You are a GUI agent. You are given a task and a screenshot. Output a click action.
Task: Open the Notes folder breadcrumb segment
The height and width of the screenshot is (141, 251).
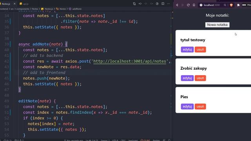click(35, 9)
